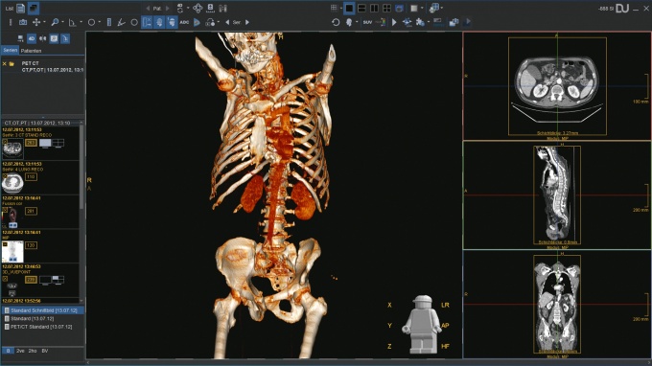Toggle the 4D button in side panel
The height and width of the screenshot is (366, 652).
pyautogui.click(x=32, y=38)
